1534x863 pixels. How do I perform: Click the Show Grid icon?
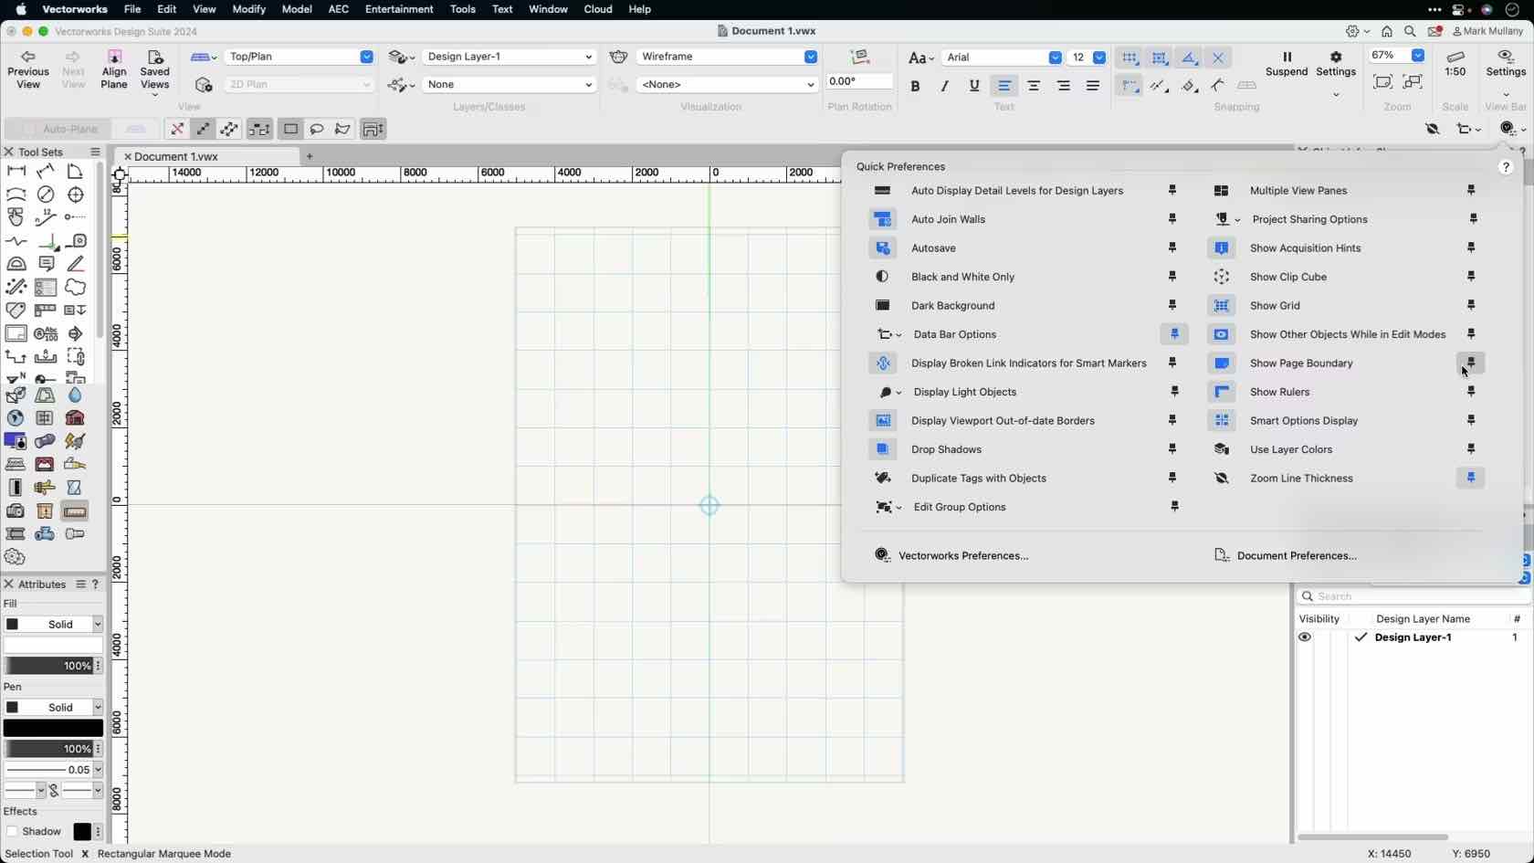(x=1222, y=306)
